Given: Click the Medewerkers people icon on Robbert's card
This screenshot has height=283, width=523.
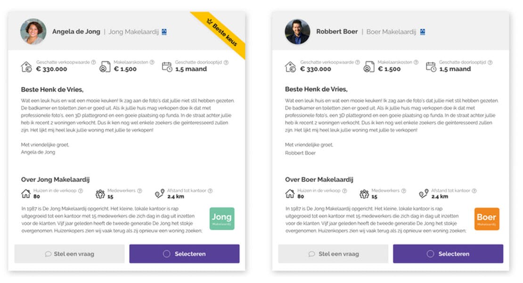Looking at the screenshot, I should (x=363, y=192).
